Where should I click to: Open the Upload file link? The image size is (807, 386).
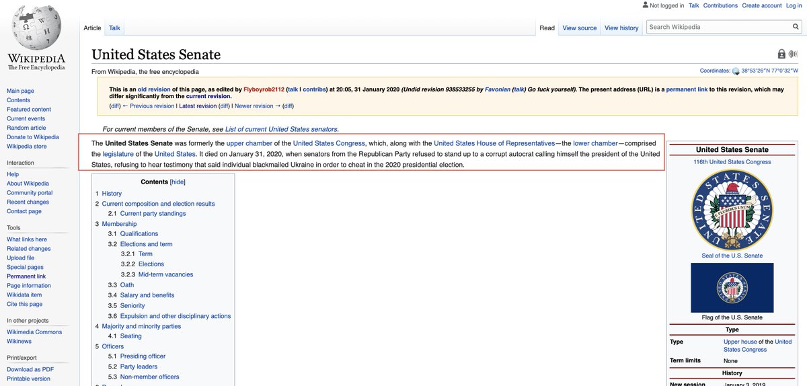click(20, 258)
